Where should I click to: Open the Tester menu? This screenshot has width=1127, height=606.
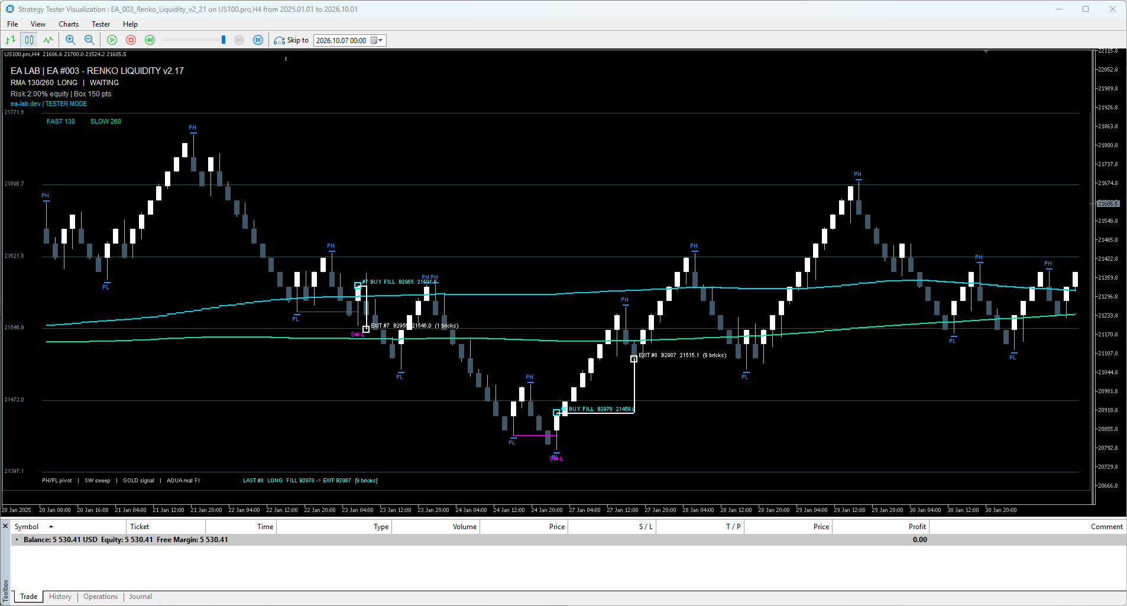101,24
